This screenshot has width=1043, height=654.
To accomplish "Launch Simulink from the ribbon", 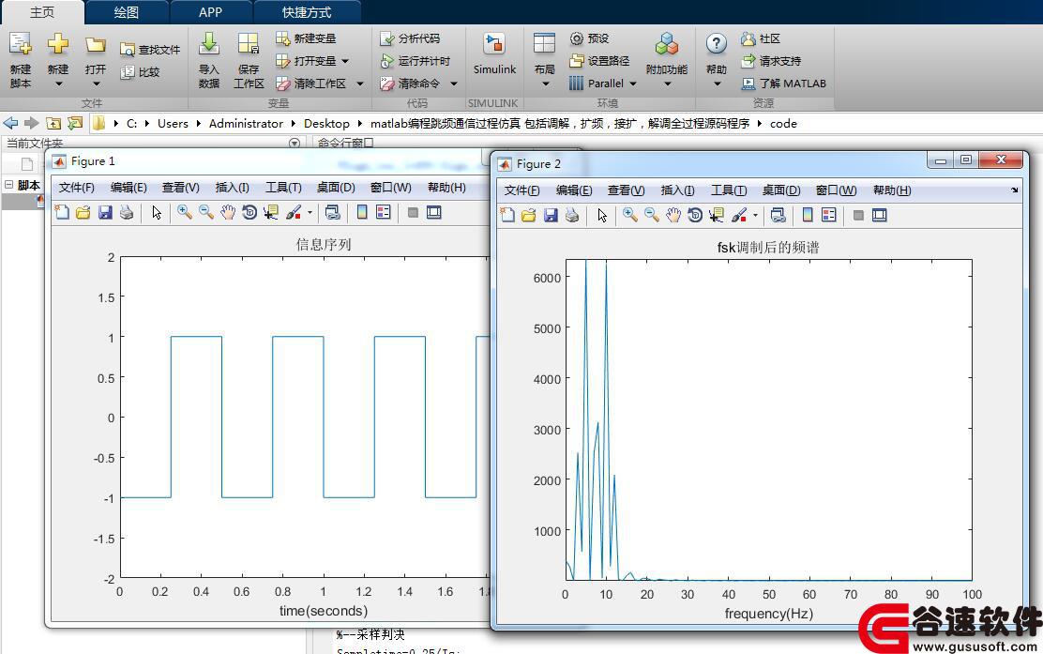I will pos(494,53).
